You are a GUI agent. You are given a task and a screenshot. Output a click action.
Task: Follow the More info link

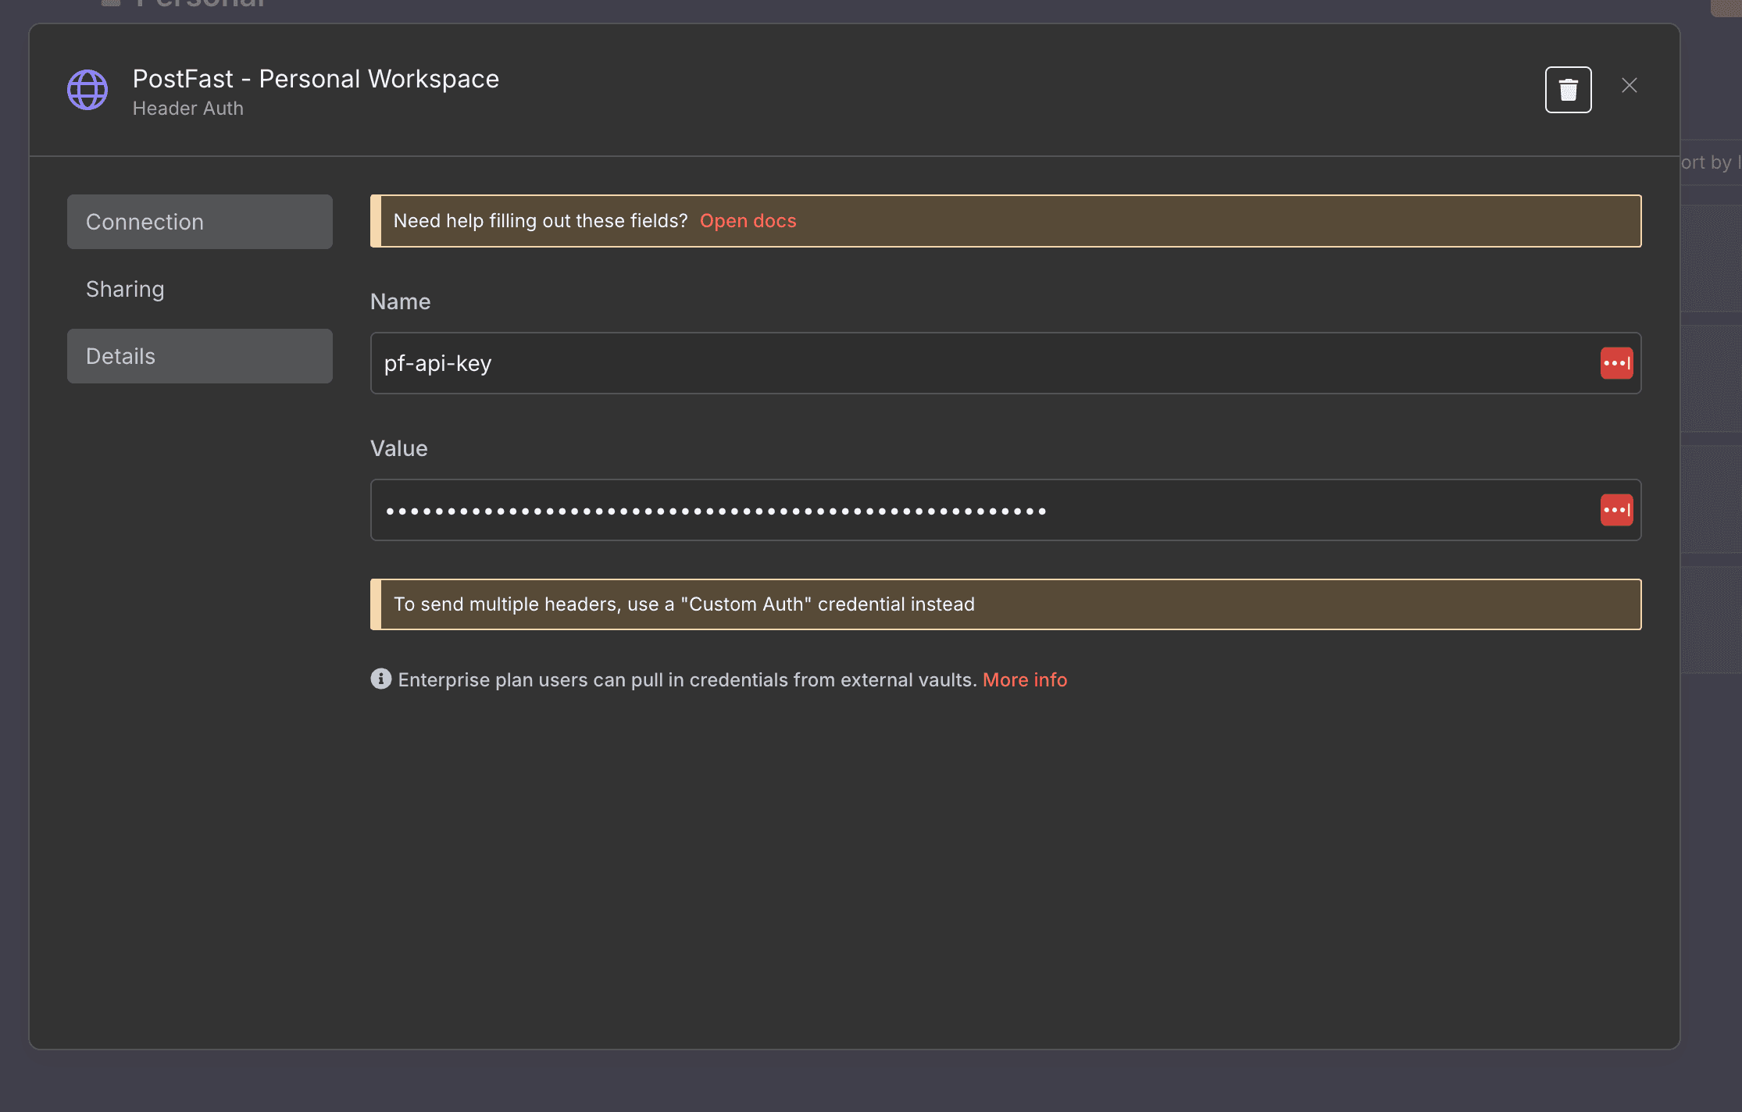pyautogui.click(x=1024, y=679)
